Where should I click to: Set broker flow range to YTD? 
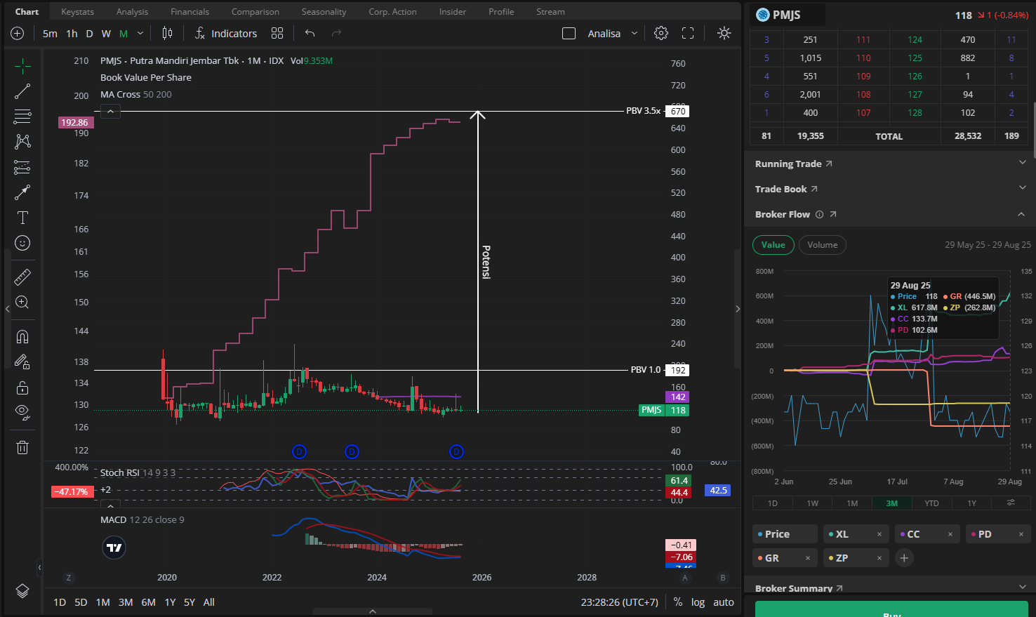pos(931,503)
